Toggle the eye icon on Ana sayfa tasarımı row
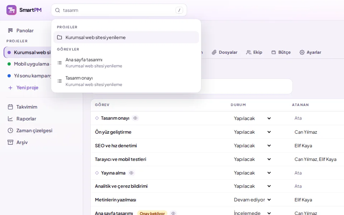The height and width of the screenshot is (215, 344). point(173,213)
